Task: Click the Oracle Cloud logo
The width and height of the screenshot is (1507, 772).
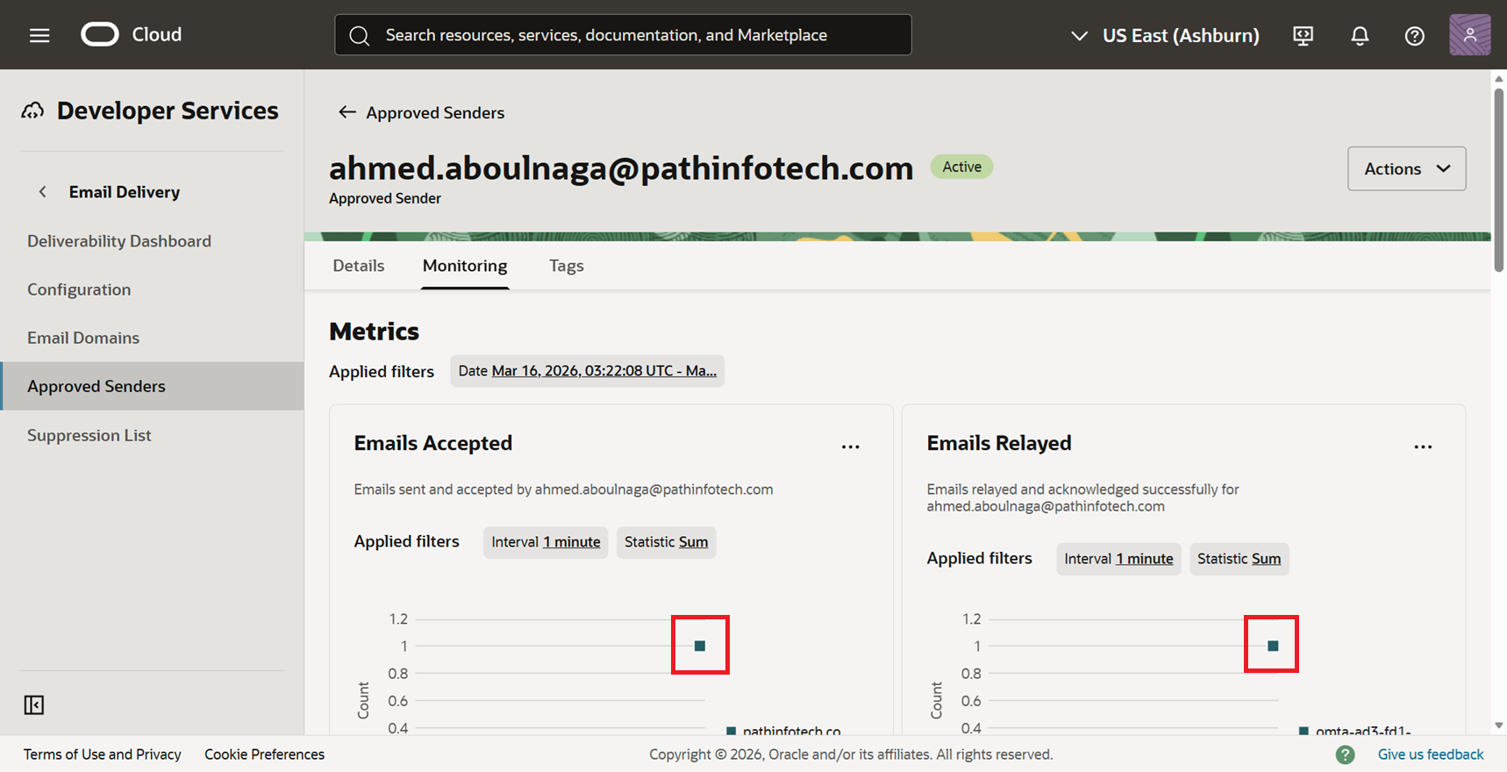Action: point(100,34)
